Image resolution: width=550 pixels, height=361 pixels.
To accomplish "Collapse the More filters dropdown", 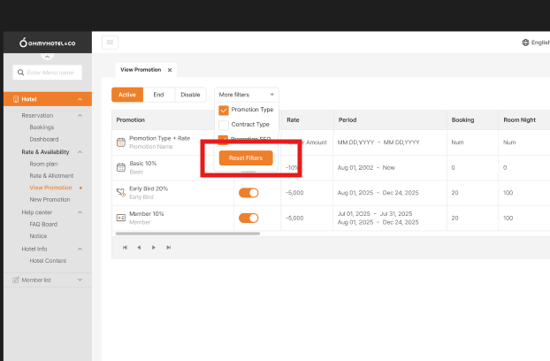I will 247,94.
